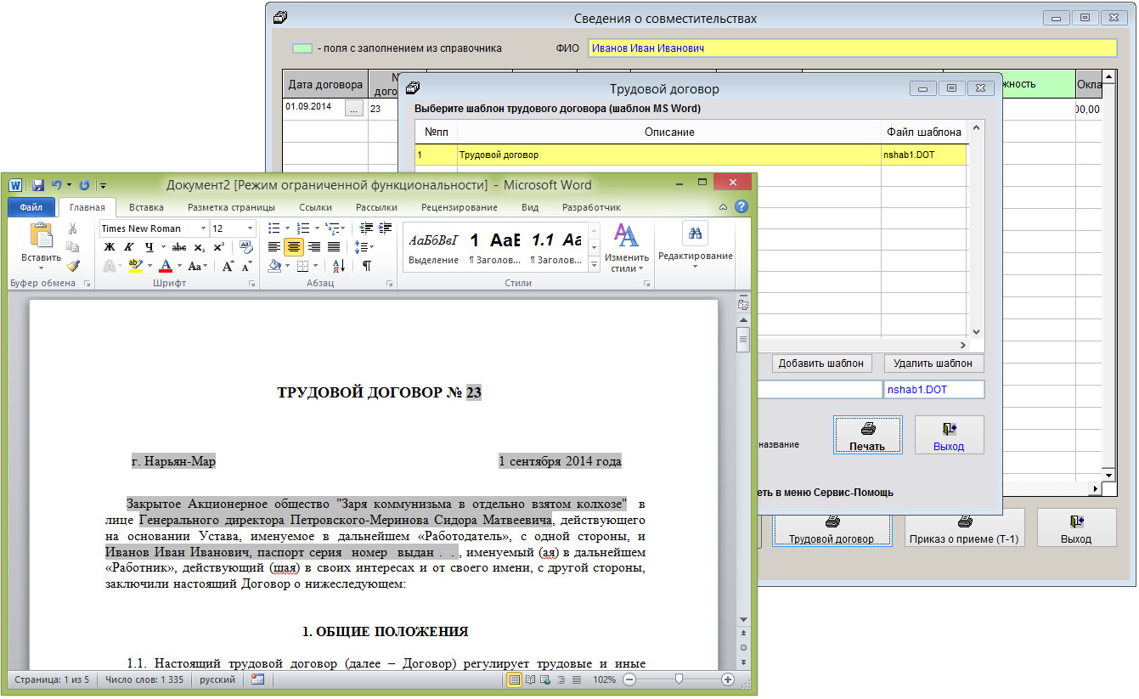Open Word Help with the question mark icon

[741, 206]
